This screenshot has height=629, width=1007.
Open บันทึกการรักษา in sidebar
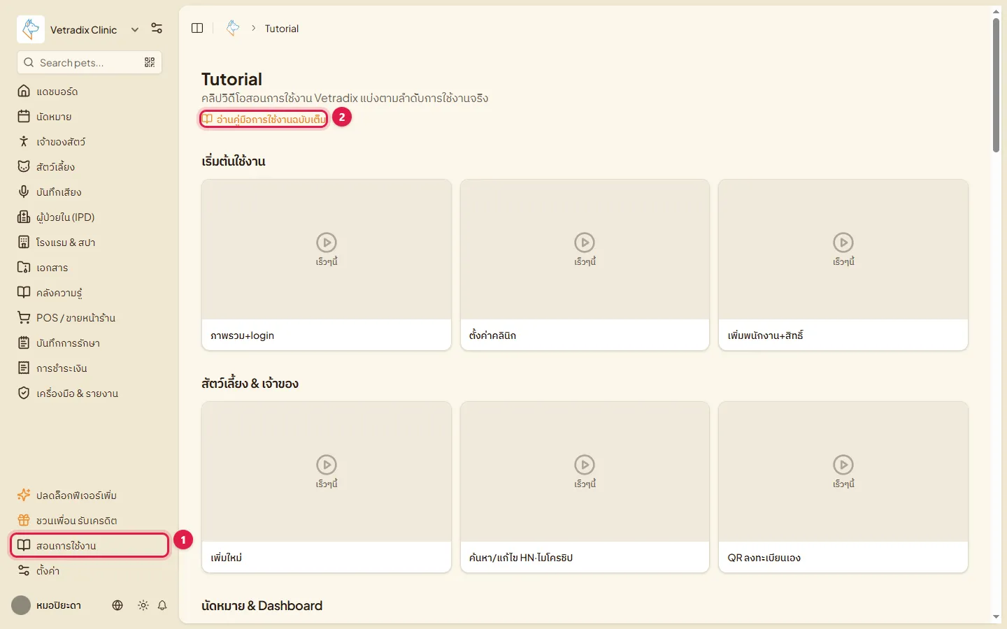point(90,343)
